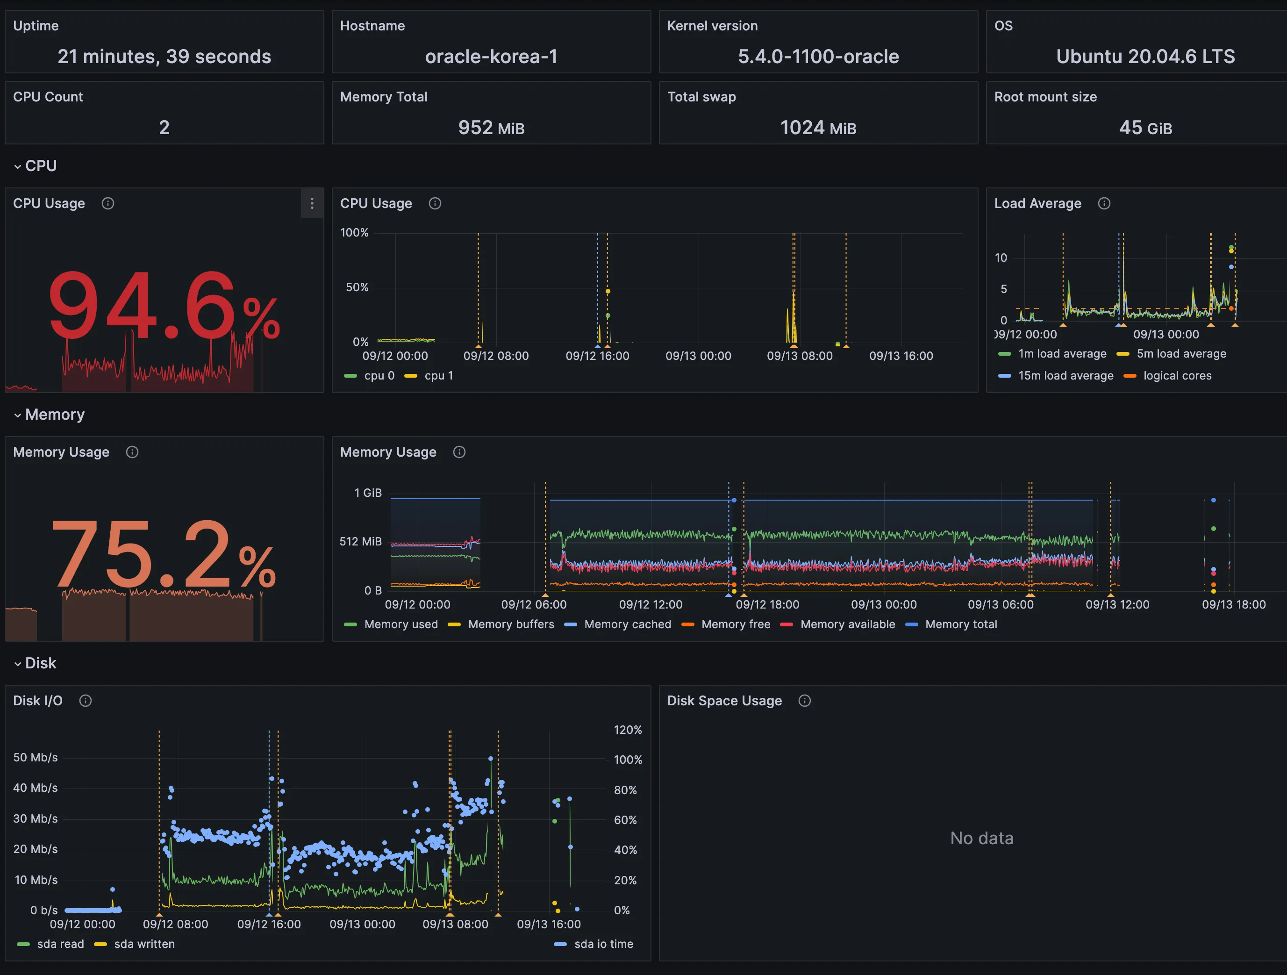
Task: Click the Disk I/O info icon
Action: pos(86,701)
